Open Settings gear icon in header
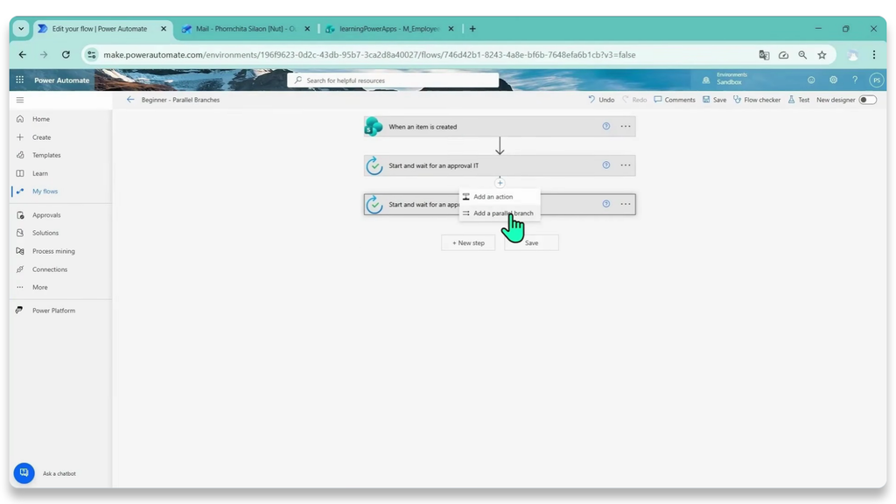This screenshot has height=504, width=896. pyautogui.click(x=833, y=80)
